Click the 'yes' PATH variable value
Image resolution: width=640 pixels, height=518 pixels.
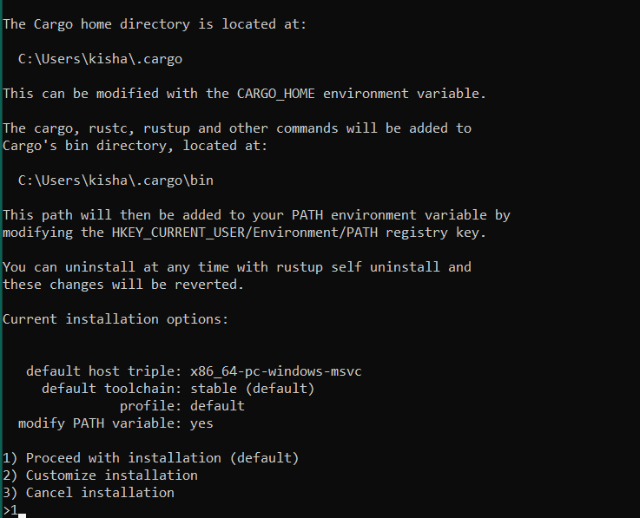pyautogui.click(x=201, y=423)
